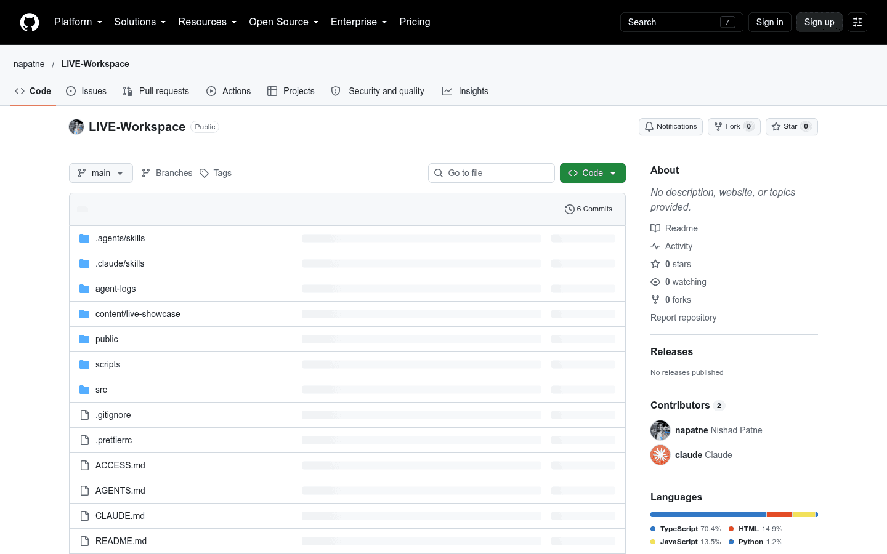Image resolution: width=887 pixels, height=554 pixels.
Task: Click Report repository
Action: coord(683,318)
